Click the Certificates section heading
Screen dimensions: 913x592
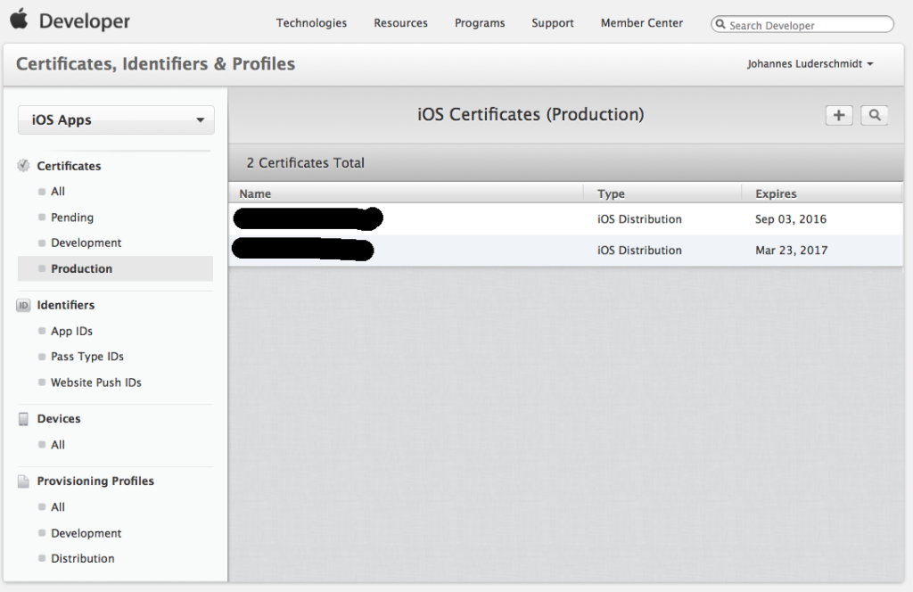pos(69,166)
